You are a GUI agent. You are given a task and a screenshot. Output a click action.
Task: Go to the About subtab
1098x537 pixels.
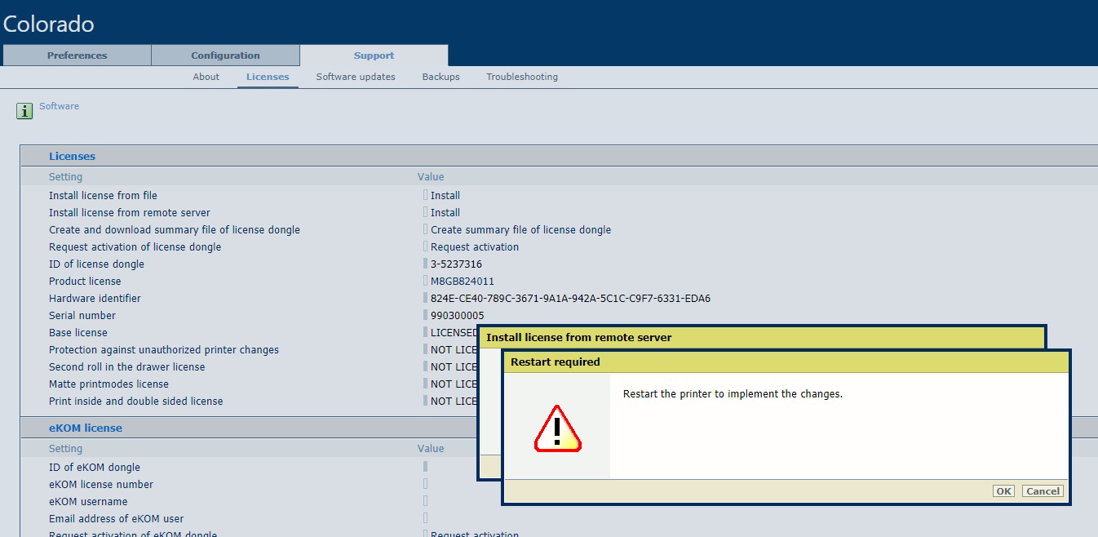click(x=206, y=77)
